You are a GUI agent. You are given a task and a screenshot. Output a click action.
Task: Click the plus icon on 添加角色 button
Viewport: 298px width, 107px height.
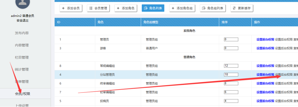point(118,8)
